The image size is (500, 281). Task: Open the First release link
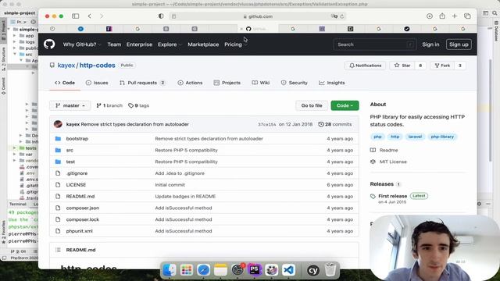point(392,196)
